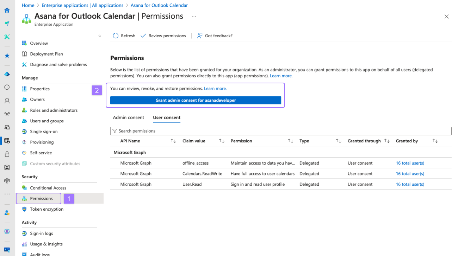Open Users and groups in sidebar

click(x=47, y=121)
